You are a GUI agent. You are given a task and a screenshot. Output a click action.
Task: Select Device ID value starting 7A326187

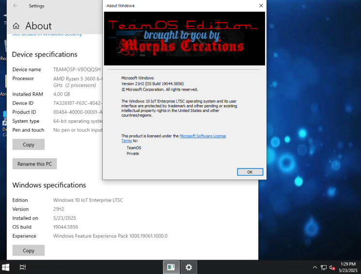tap(78, 103)
